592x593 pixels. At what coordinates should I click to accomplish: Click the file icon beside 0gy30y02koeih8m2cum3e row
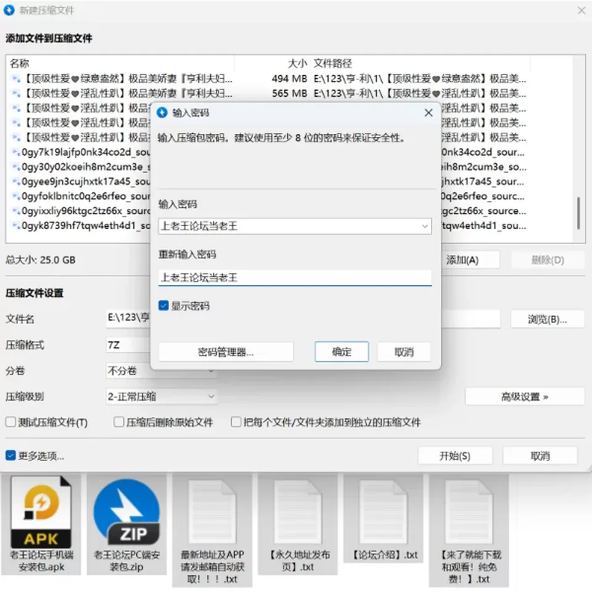16,167
